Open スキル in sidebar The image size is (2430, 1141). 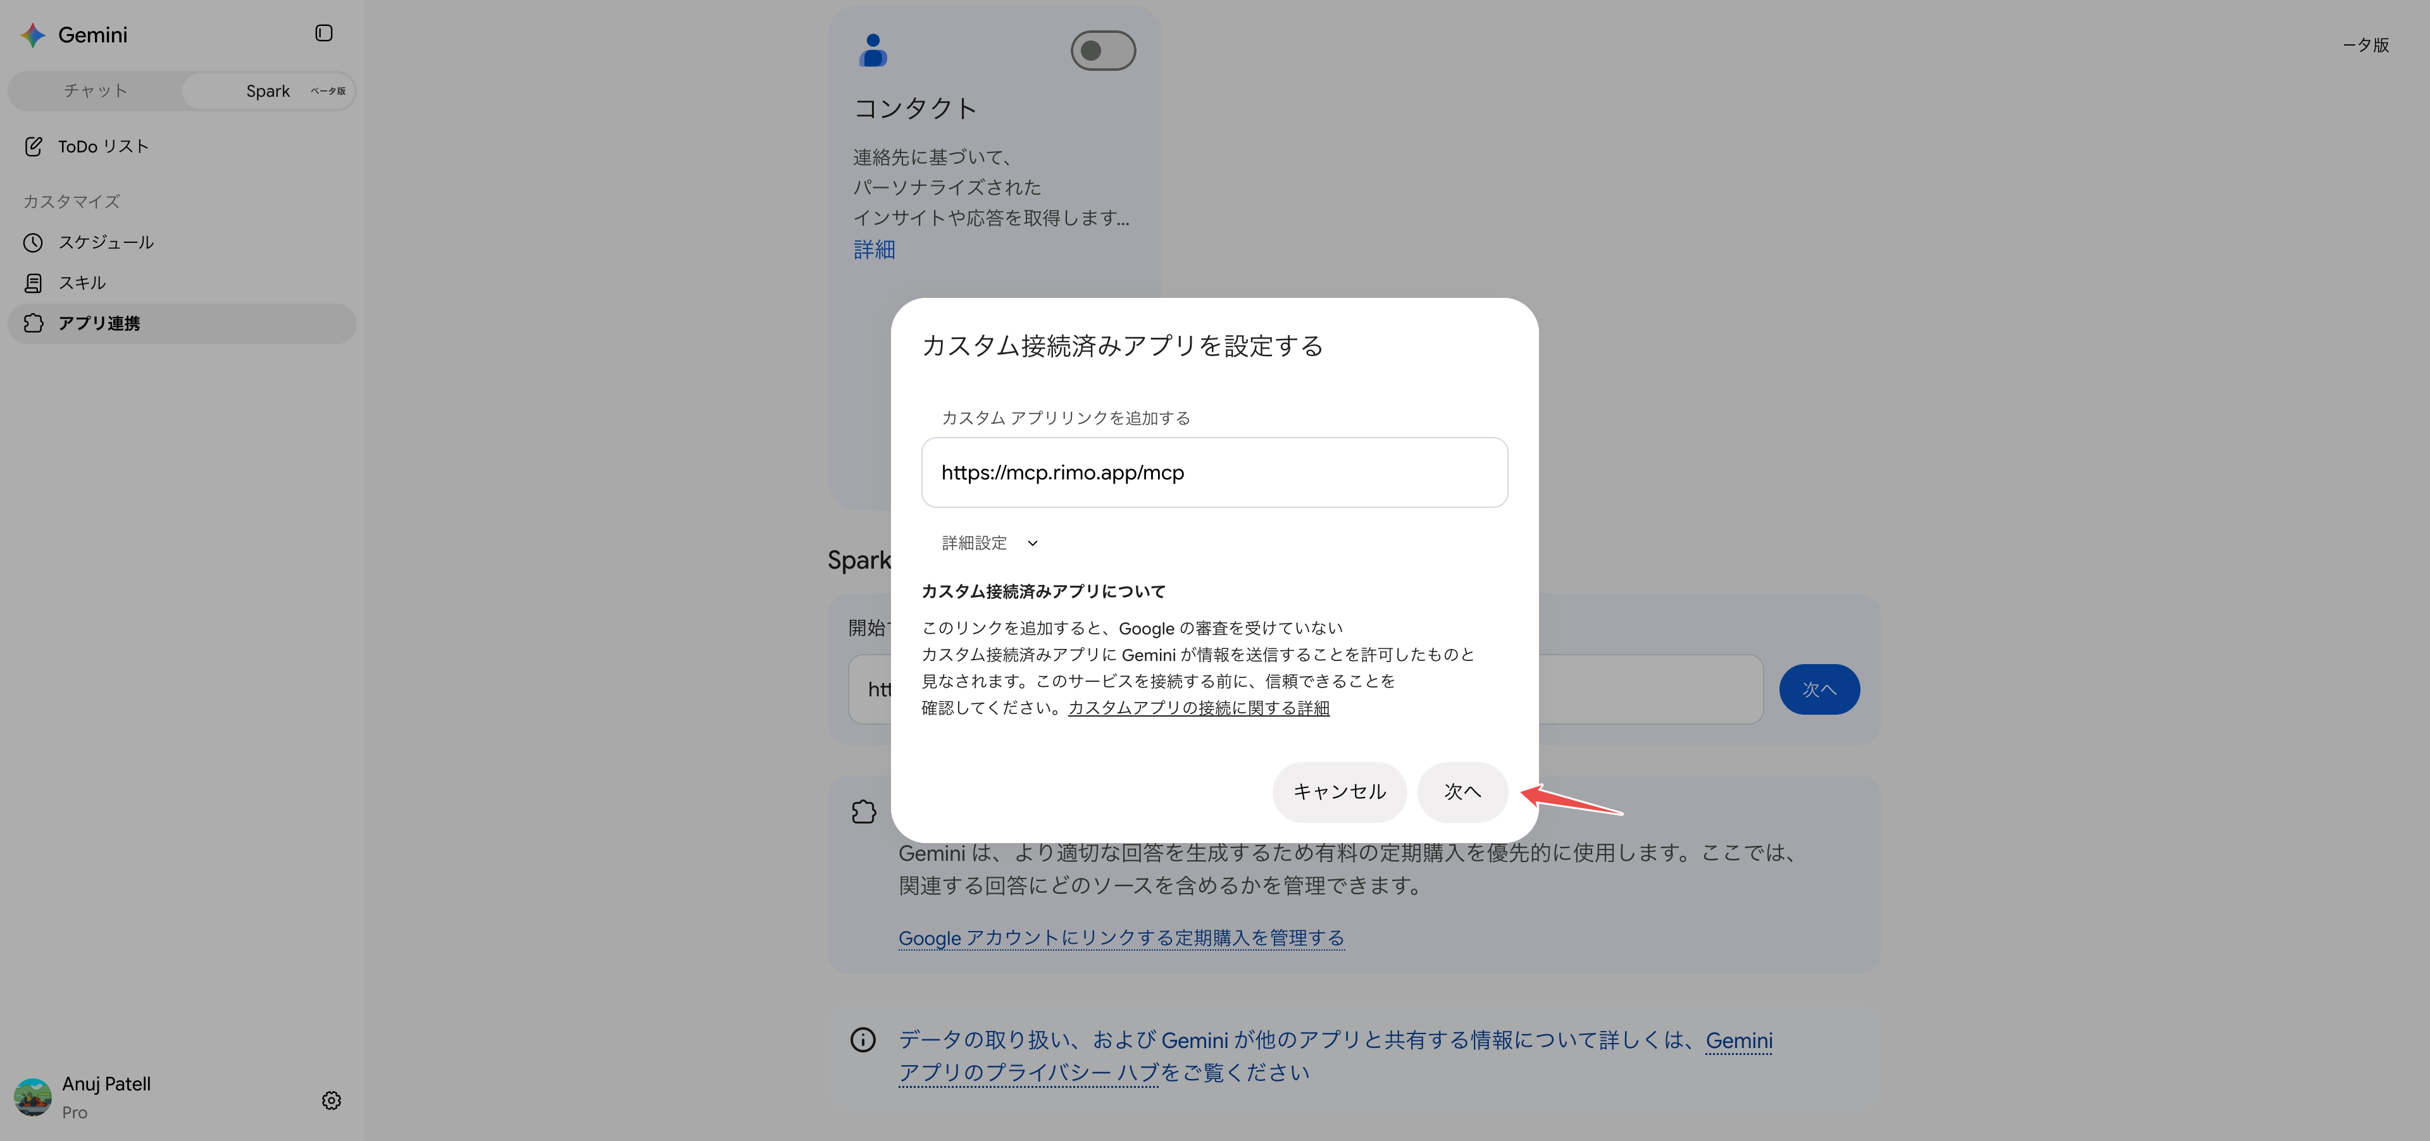[x=182, y=283]
